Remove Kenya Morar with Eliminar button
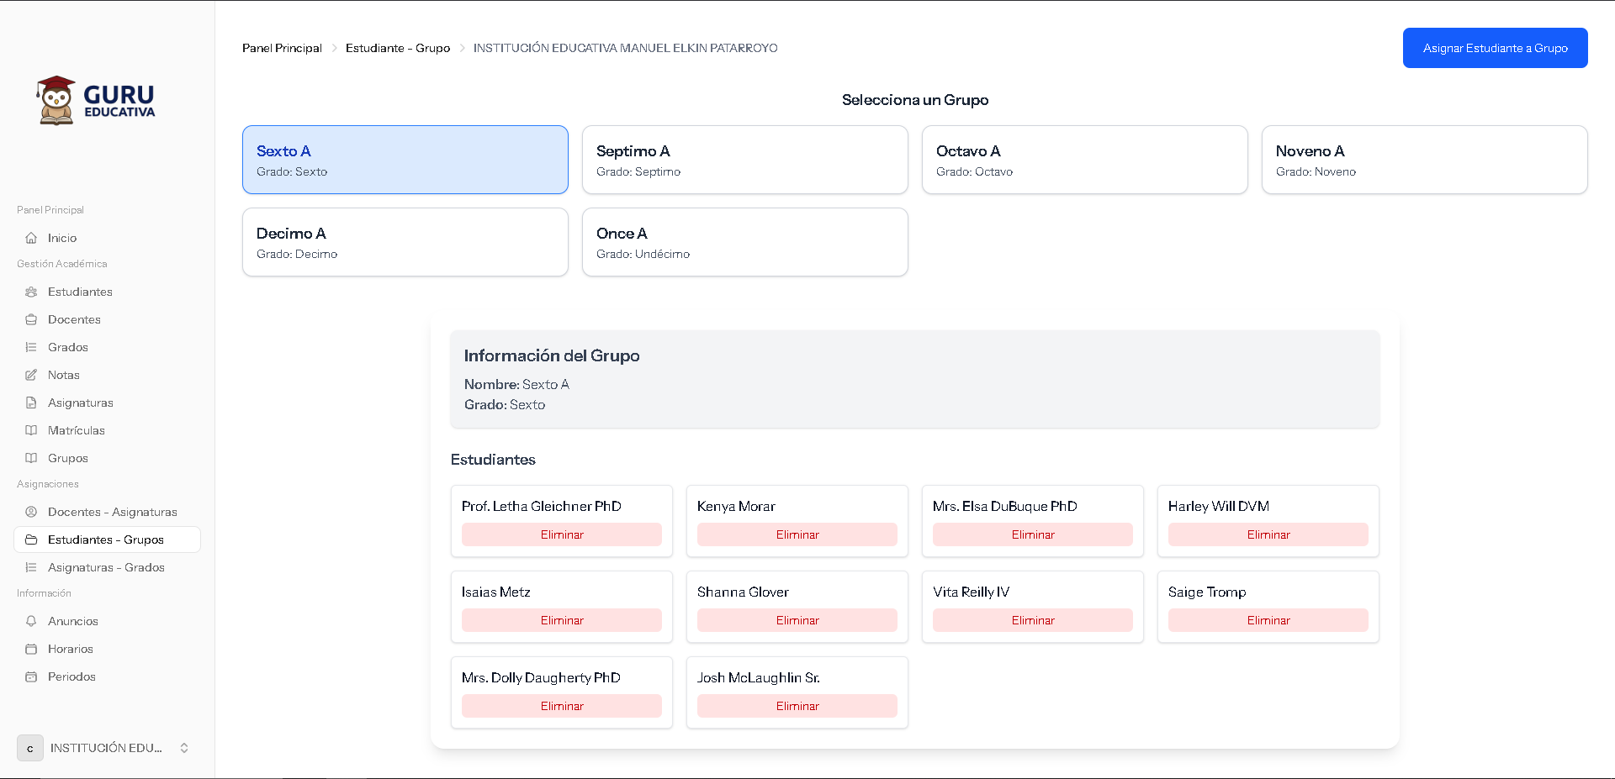The image size is (1615, 779). pos(797,534)
